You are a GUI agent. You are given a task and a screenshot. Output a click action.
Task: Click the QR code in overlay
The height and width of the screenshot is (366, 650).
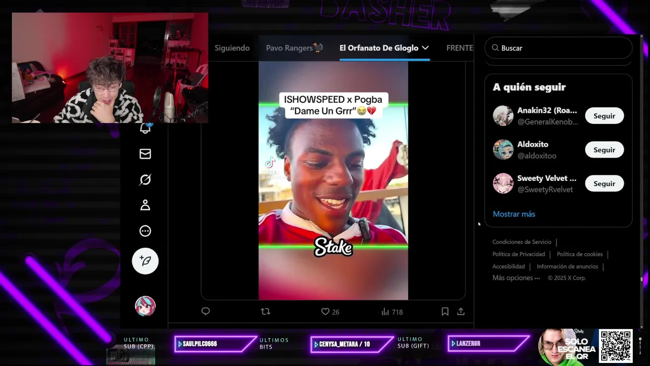pyautogui.click(x=615, y=346)
